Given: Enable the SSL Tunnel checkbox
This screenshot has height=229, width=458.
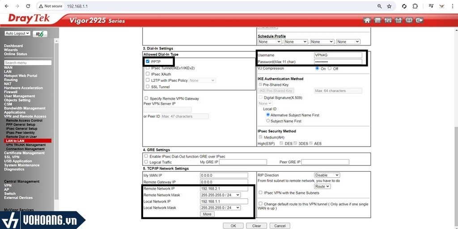Looking at the screenshot, I should (x=148, y=87).
